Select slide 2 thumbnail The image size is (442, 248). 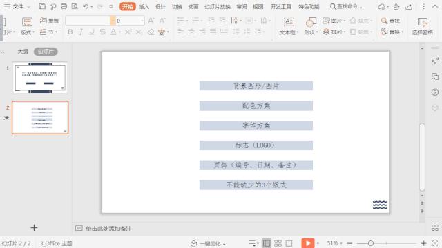point(40,118)
